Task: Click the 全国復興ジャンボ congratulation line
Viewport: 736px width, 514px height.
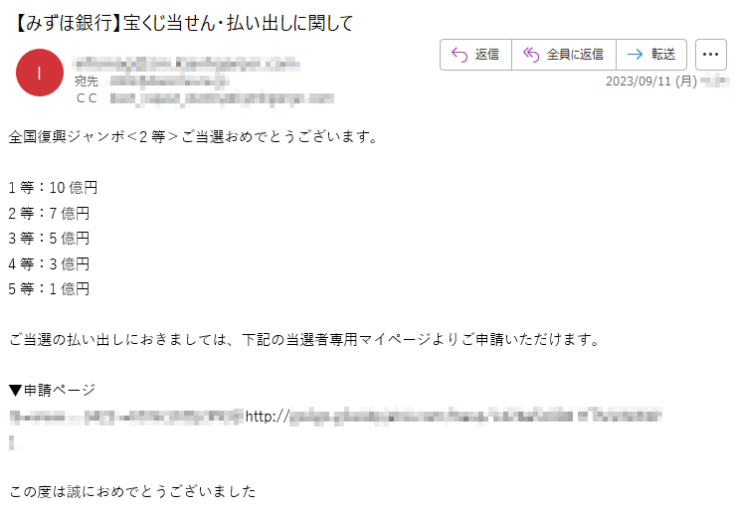Action: 193,137
